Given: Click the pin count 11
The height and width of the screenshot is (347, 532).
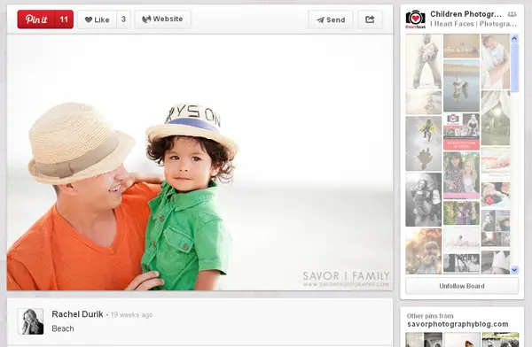Looking at the screenshot, I should click(x=64, y=19).
